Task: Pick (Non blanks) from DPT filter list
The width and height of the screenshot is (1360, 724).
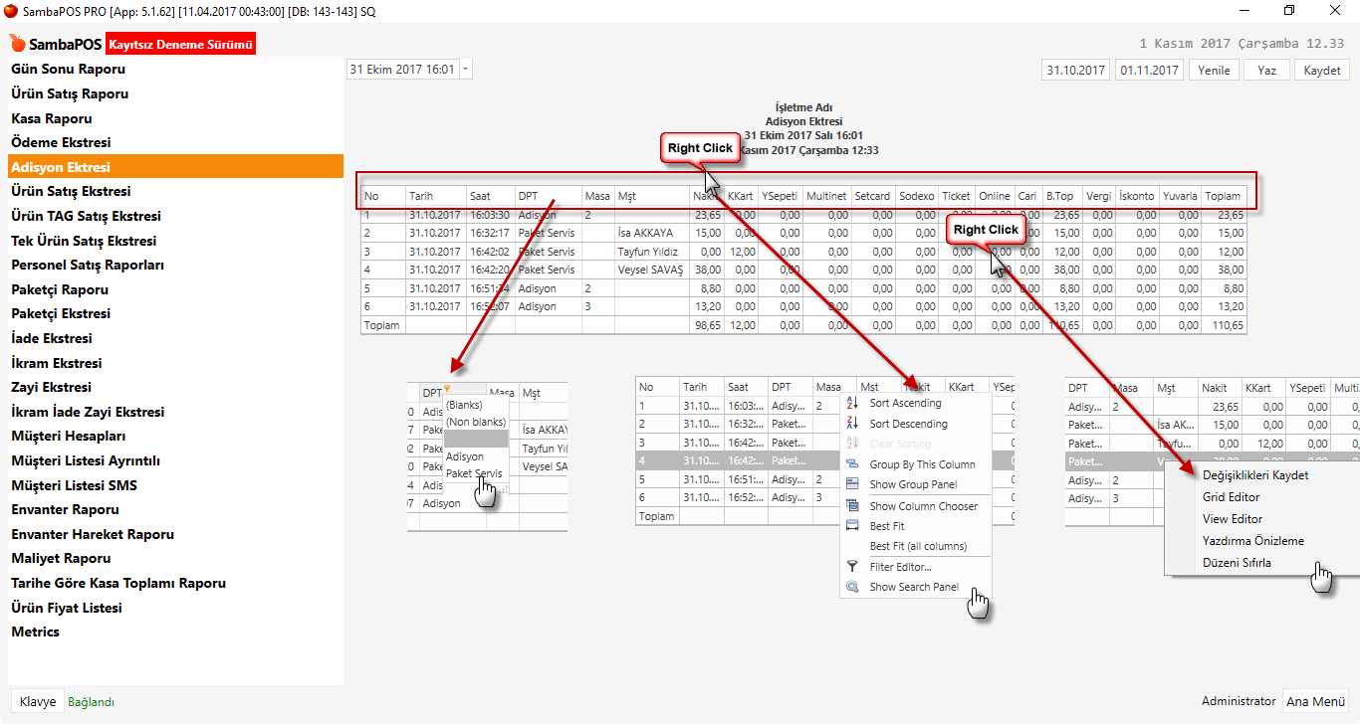Action: point(475,422)
